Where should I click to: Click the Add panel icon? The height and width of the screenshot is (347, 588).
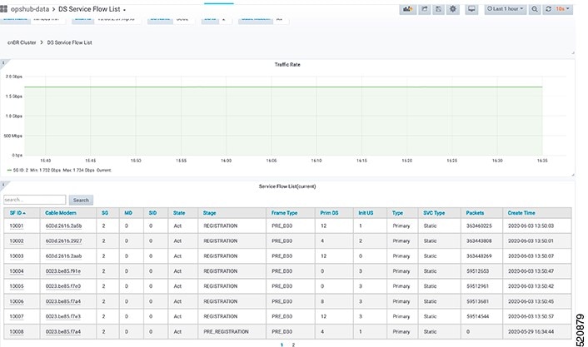[x=407, y=9]
